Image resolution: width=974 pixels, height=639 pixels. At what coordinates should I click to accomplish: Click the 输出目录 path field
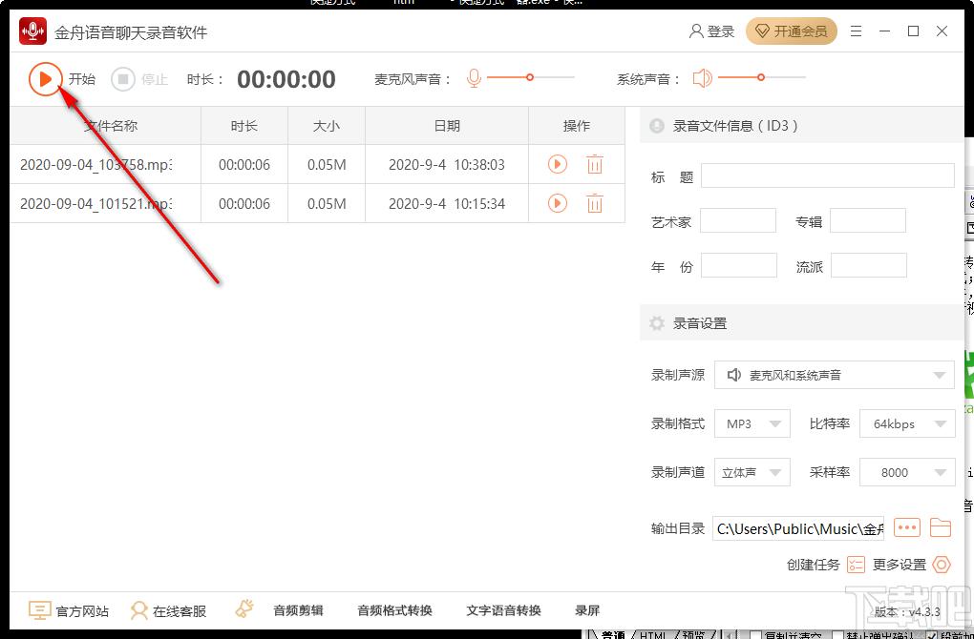(798, 528)
